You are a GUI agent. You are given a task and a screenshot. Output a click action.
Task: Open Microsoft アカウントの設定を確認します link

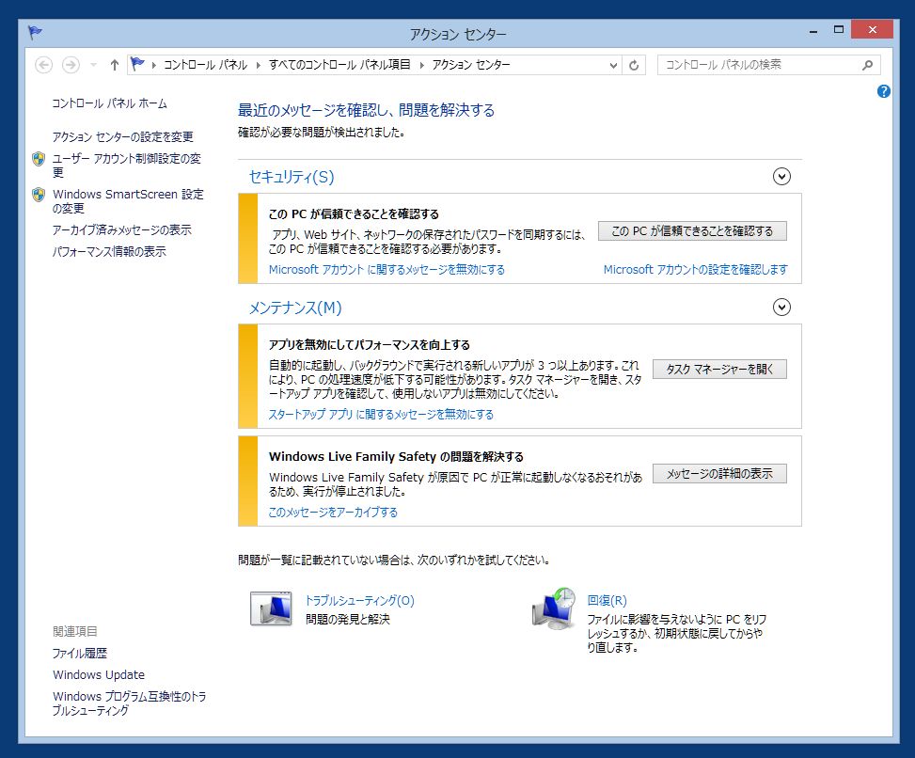(696, 270)
